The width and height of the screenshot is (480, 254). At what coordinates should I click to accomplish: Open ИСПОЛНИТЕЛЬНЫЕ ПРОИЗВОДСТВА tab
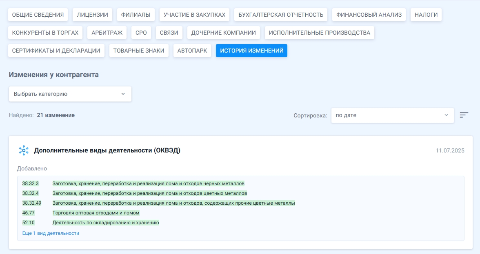[320, 33]
